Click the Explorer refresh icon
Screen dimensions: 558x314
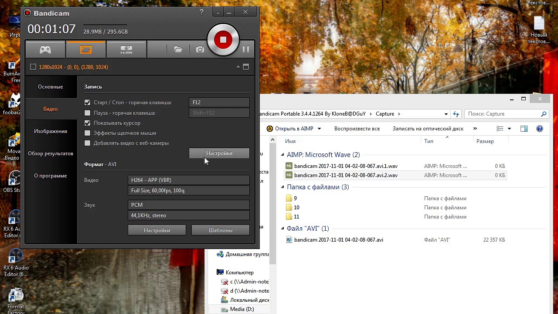point(456,114)
